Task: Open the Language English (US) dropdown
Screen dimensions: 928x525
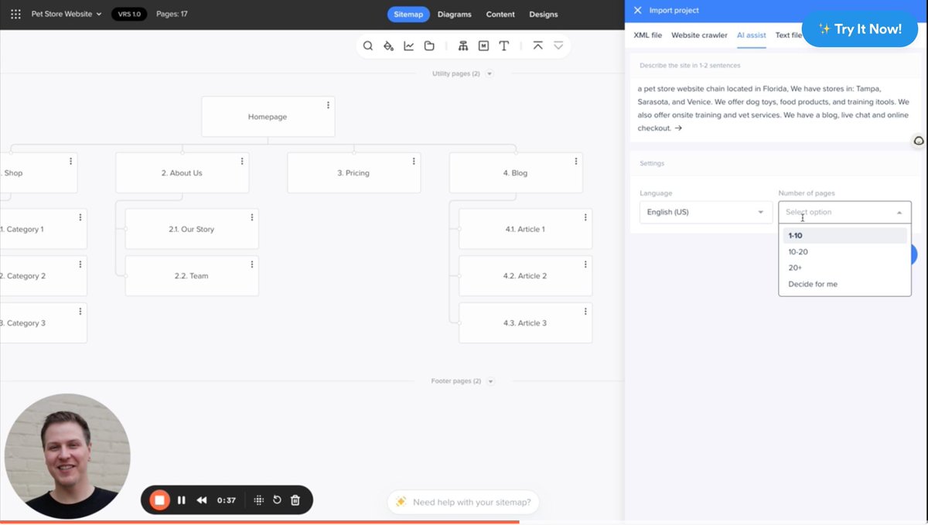Action: [706, 212]
